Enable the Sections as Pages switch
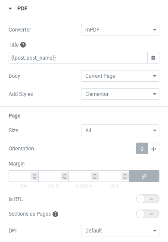The image size is (168, 242). point(148,214)
